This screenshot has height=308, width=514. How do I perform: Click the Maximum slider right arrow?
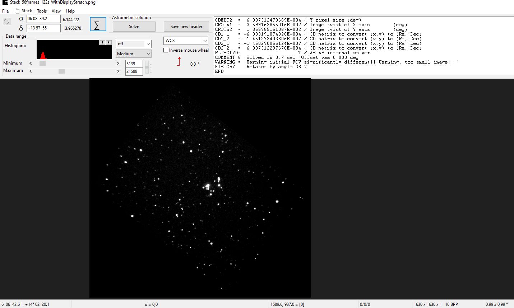pyautogui.click(x=118, y=71)
